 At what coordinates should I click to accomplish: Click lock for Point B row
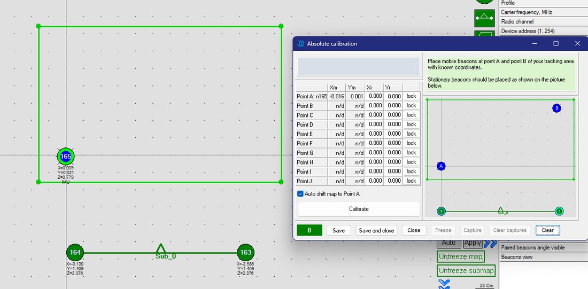point(412,105)
